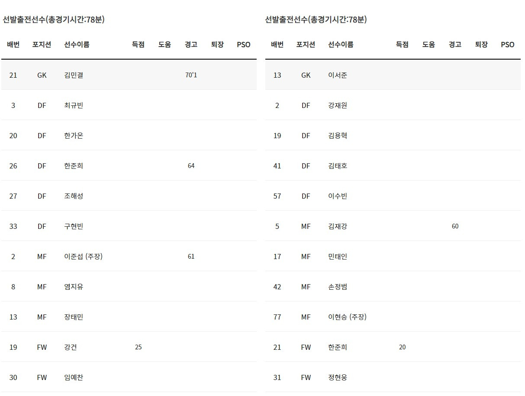Select player 장태민 wearing number 13
The image size is (525, 396).
[x=74, y=317]
